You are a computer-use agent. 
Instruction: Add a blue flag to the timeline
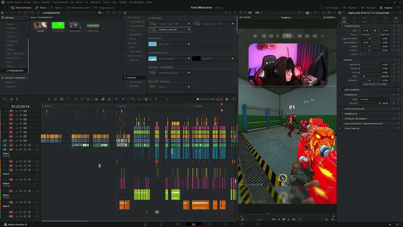[x=116, y=99]
